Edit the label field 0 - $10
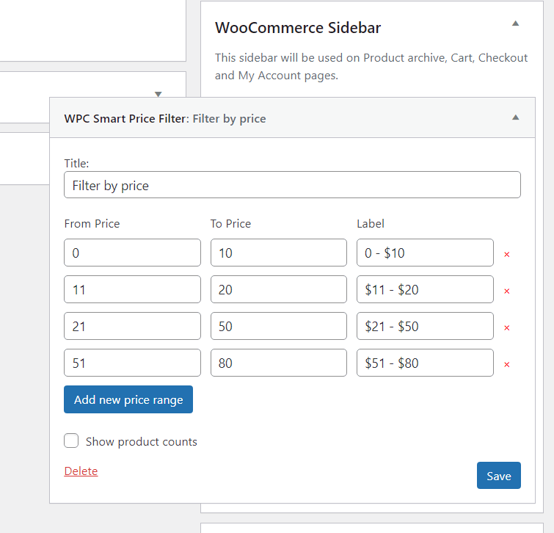Image resolution: width=554 pixels, height=533 pixels. [425, 253]
